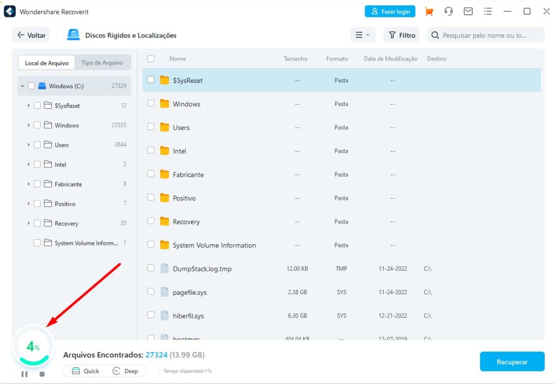Sort by the Nome column header

tap(177, 58)
